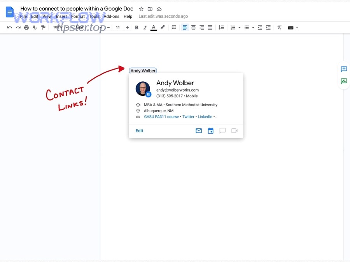The height and width of the screenshot is (262, 350).
Task: Open the calendar scheduling icon on contact card
Action: [x=210, y=131]
